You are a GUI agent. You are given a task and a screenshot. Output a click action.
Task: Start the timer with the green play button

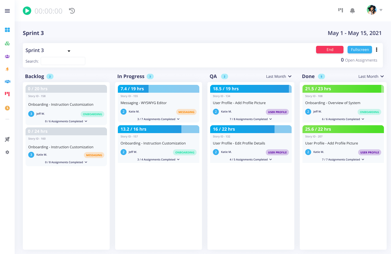27,11
